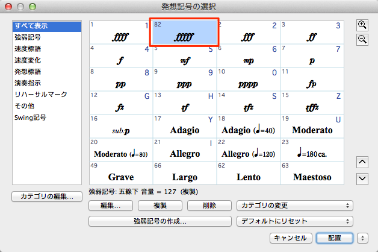Viewport: 378px width, 252px height.
Task: Select the sfz marking in cell 14
Action: 249,103
